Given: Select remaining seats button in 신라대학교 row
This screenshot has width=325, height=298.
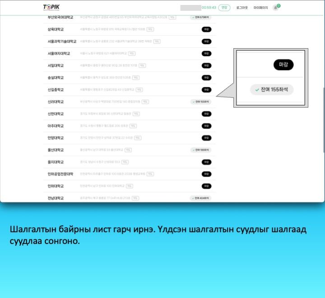Looking at the screenshot, I should tap(201, 102).
